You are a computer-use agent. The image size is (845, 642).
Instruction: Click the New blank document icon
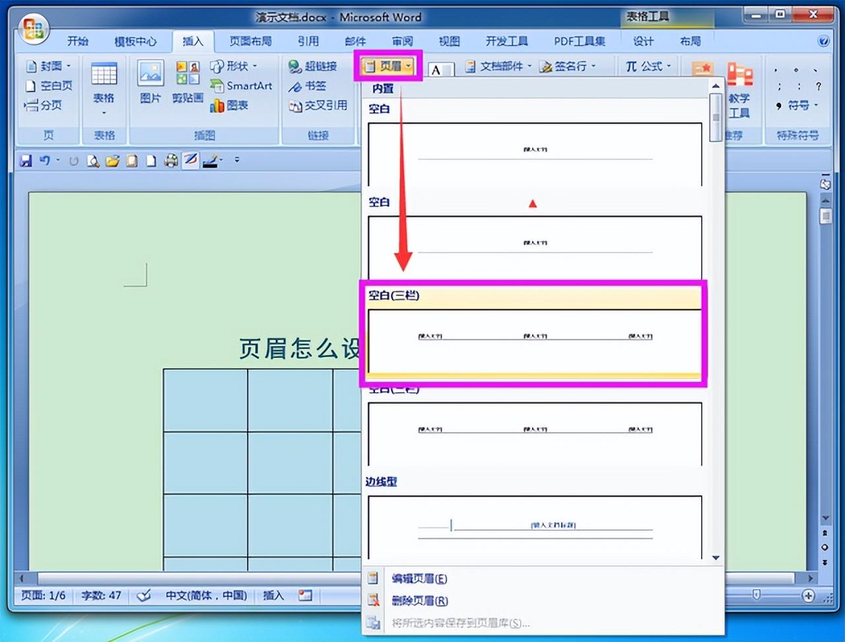tap(151, 160)
